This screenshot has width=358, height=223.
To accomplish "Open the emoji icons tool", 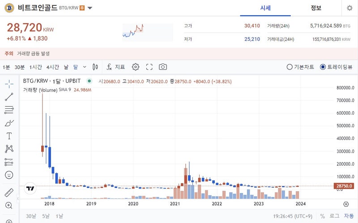I will pos(9,175).
